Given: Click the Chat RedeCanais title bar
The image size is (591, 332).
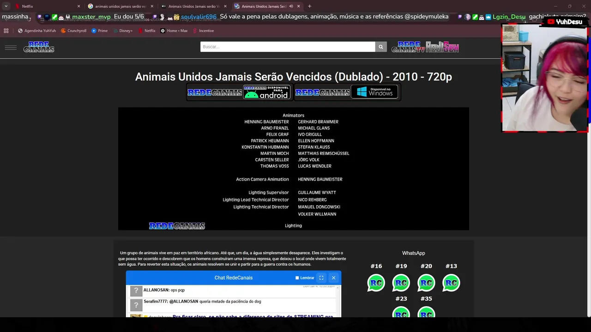Looking at the screenshot, I should click(x=234, y=278).
